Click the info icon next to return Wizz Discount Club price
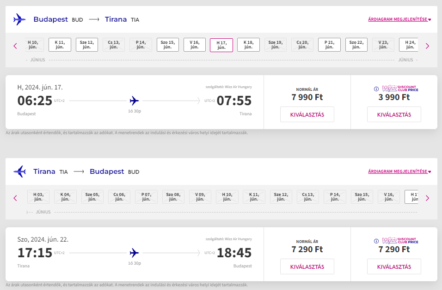This screenshot has width=442, height=290. point(376,241)
